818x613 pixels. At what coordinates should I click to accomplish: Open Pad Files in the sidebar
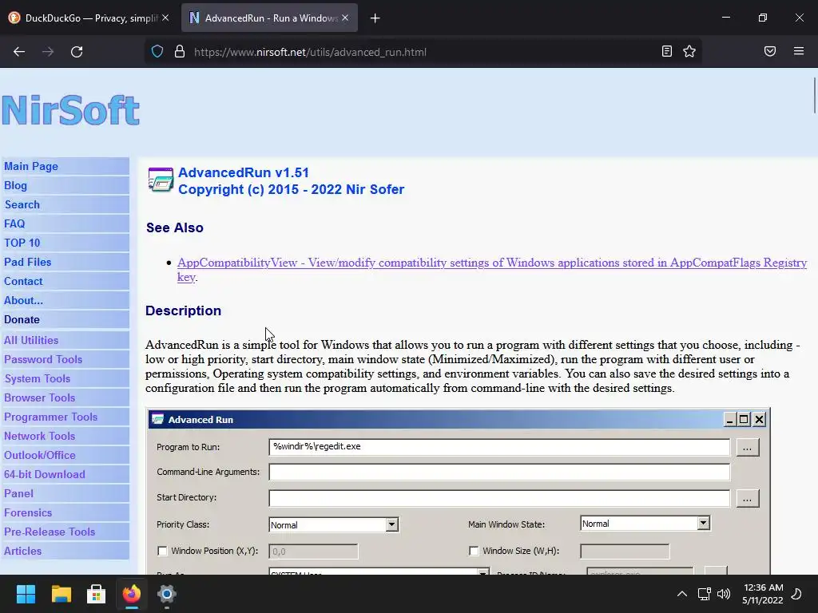(x=28, y=262)
